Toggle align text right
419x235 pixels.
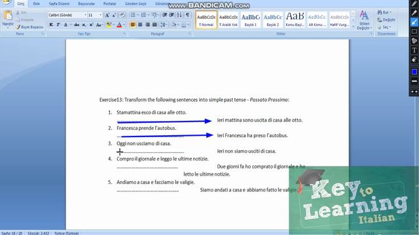pyautogui.click(x=147, y=25)
